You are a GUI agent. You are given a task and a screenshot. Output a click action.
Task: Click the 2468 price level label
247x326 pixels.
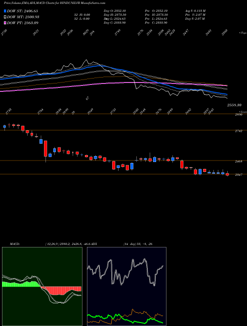pyautogui.click(x=238, y=162)
